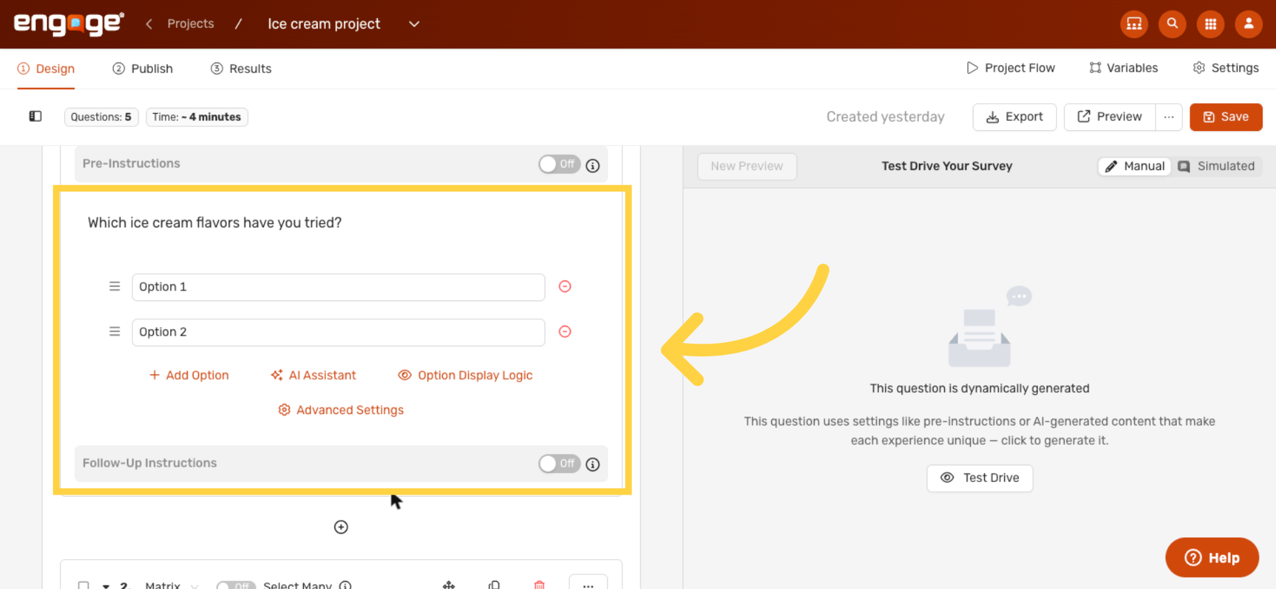
Task: Duplicate question 2 with the copy icon
Action: [x=494, y=585]
